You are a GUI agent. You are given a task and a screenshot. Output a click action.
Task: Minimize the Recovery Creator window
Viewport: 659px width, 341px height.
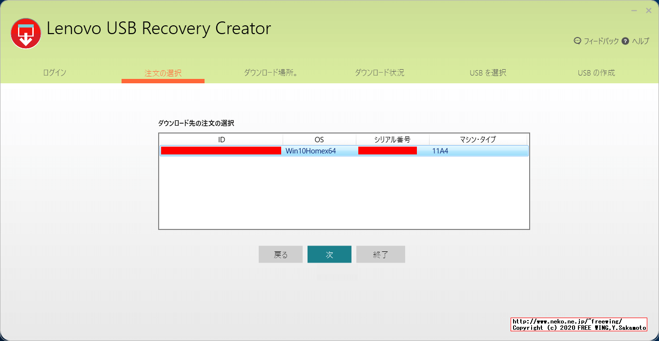pyautogui.click(x=634, y=10)
